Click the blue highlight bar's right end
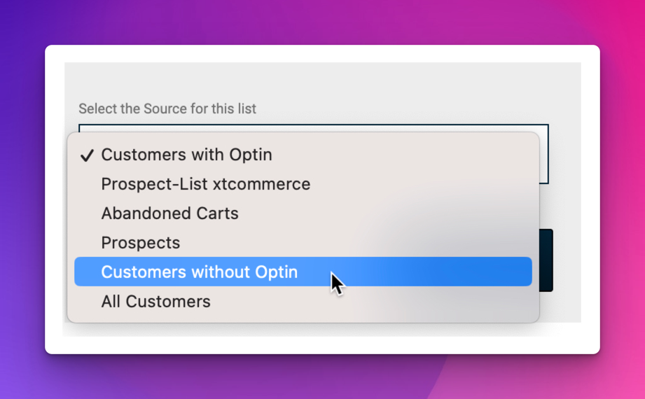645x399 pixels. click(522, 272)
